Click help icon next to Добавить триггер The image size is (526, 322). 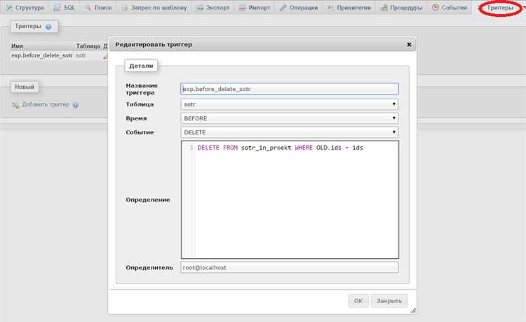(x=75, y=105)
